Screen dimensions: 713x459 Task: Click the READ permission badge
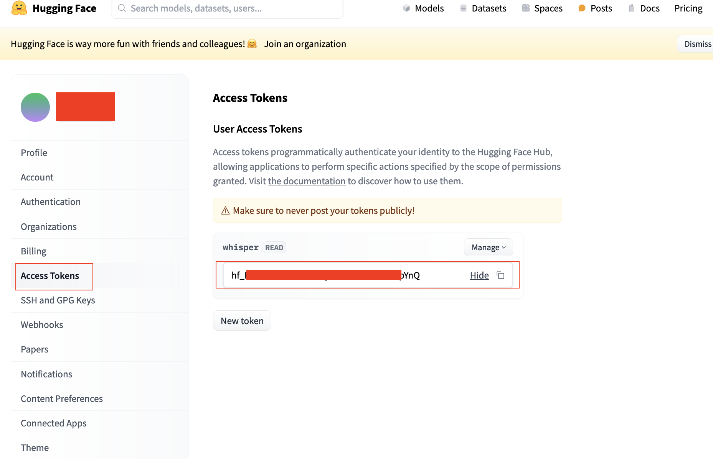[x=274, y=248]
